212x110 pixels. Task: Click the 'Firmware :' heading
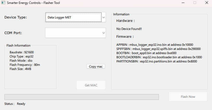(x=125, y=37)
